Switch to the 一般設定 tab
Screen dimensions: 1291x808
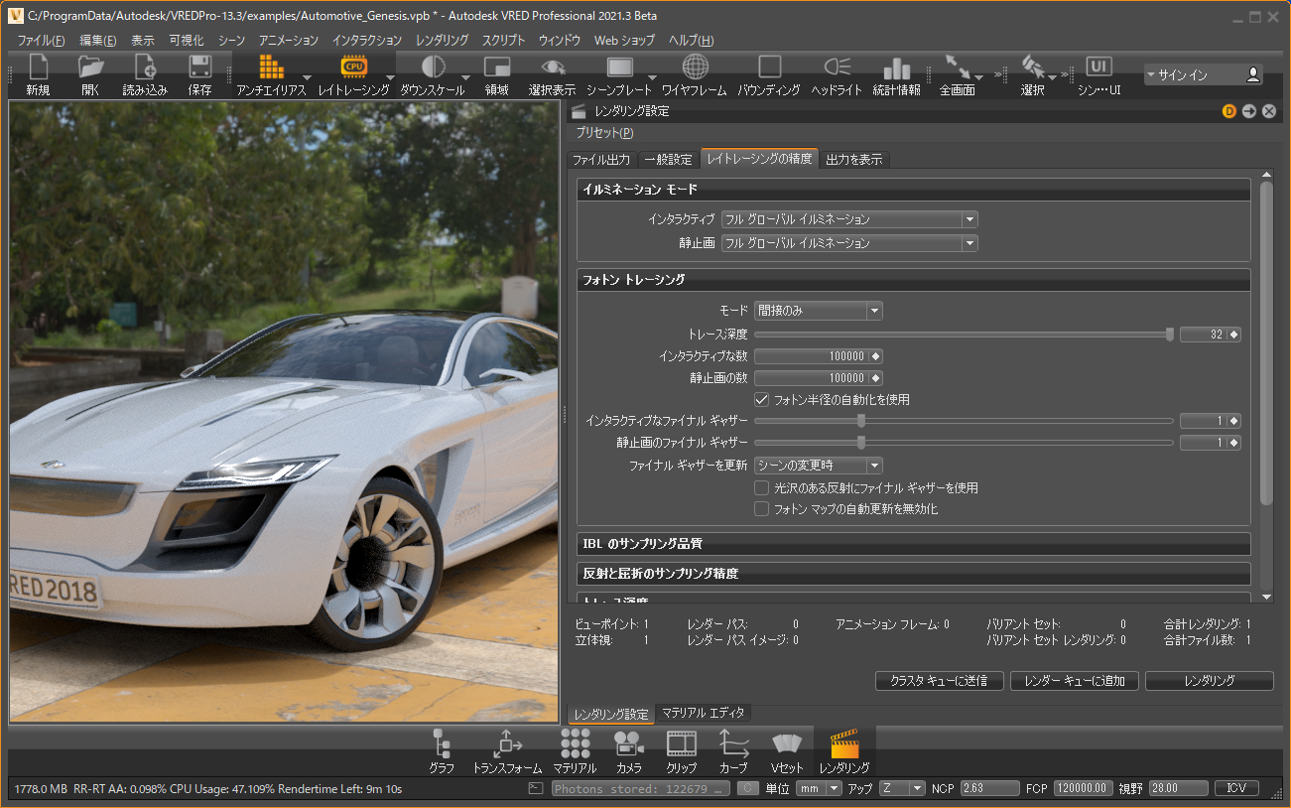(x=668, y=160)
